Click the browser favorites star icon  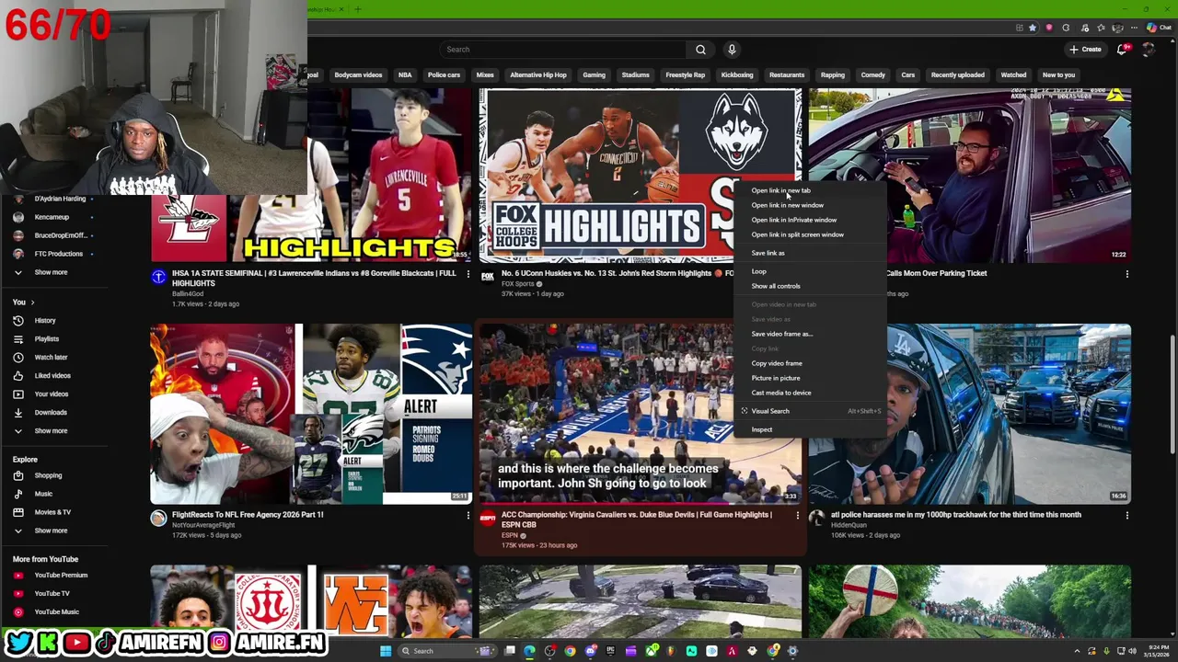pyautogui.click(x=1032, y=28)
